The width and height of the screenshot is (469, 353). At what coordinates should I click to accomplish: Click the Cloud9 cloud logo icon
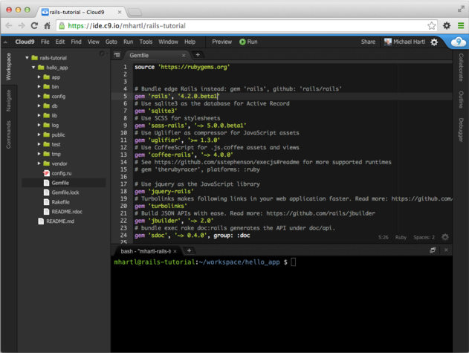[x=458, y=42]
